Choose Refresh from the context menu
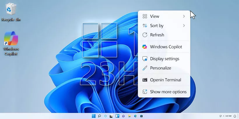 click(164, 35)
